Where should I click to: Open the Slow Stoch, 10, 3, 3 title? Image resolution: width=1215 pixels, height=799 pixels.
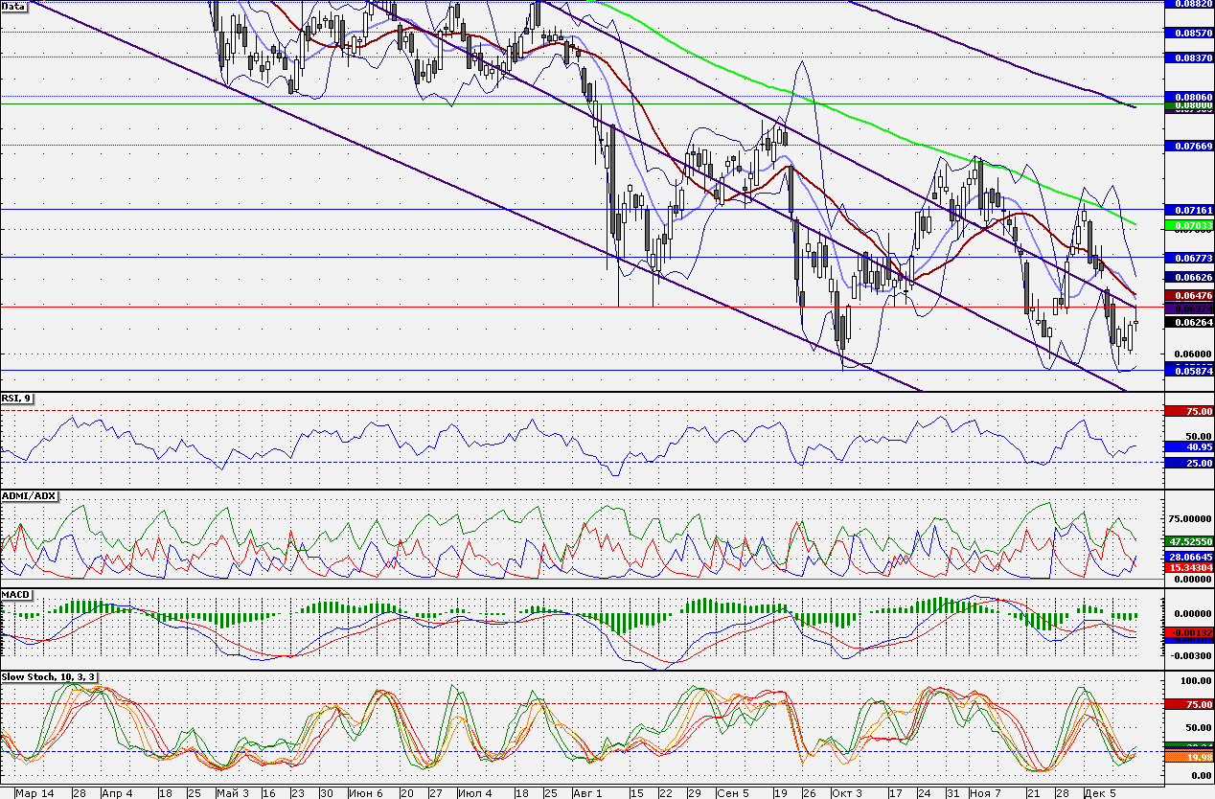coord(49,677)
